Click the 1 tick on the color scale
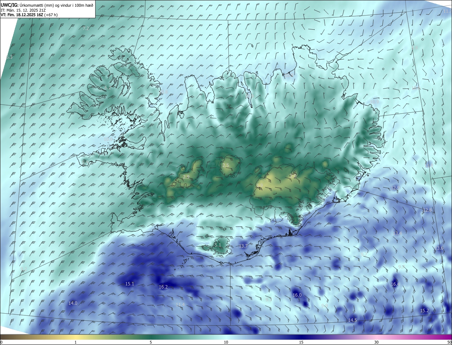 point(76,342)
